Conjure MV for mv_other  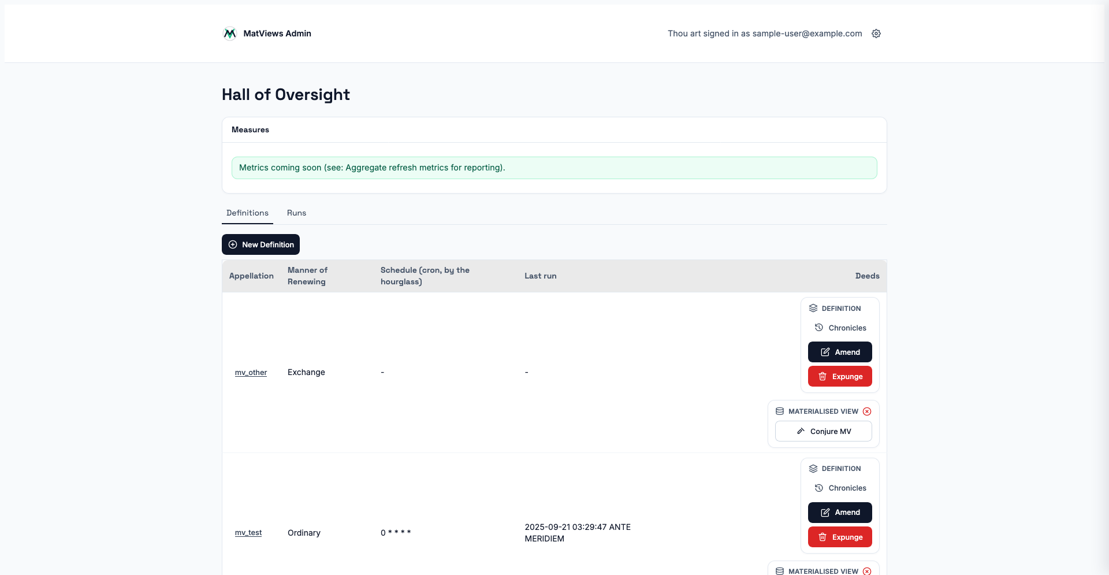[x=823, y=432]
